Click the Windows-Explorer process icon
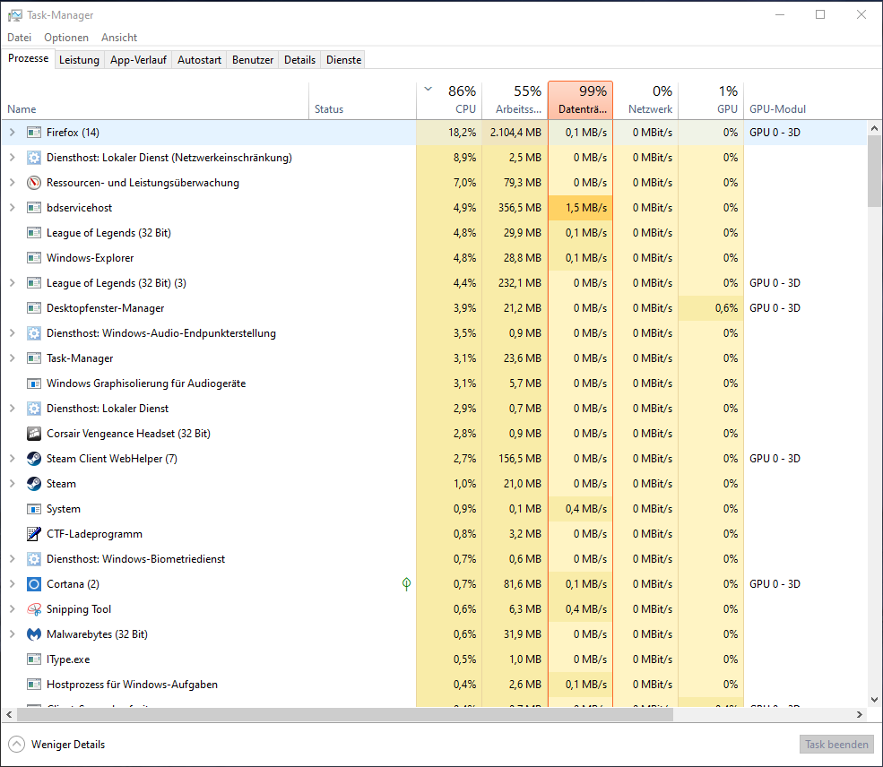Viewport: 883px width, 767px height. point(34,258)
